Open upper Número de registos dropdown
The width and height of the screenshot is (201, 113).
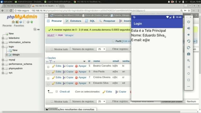pyautogui.click(x=101, y=49)
